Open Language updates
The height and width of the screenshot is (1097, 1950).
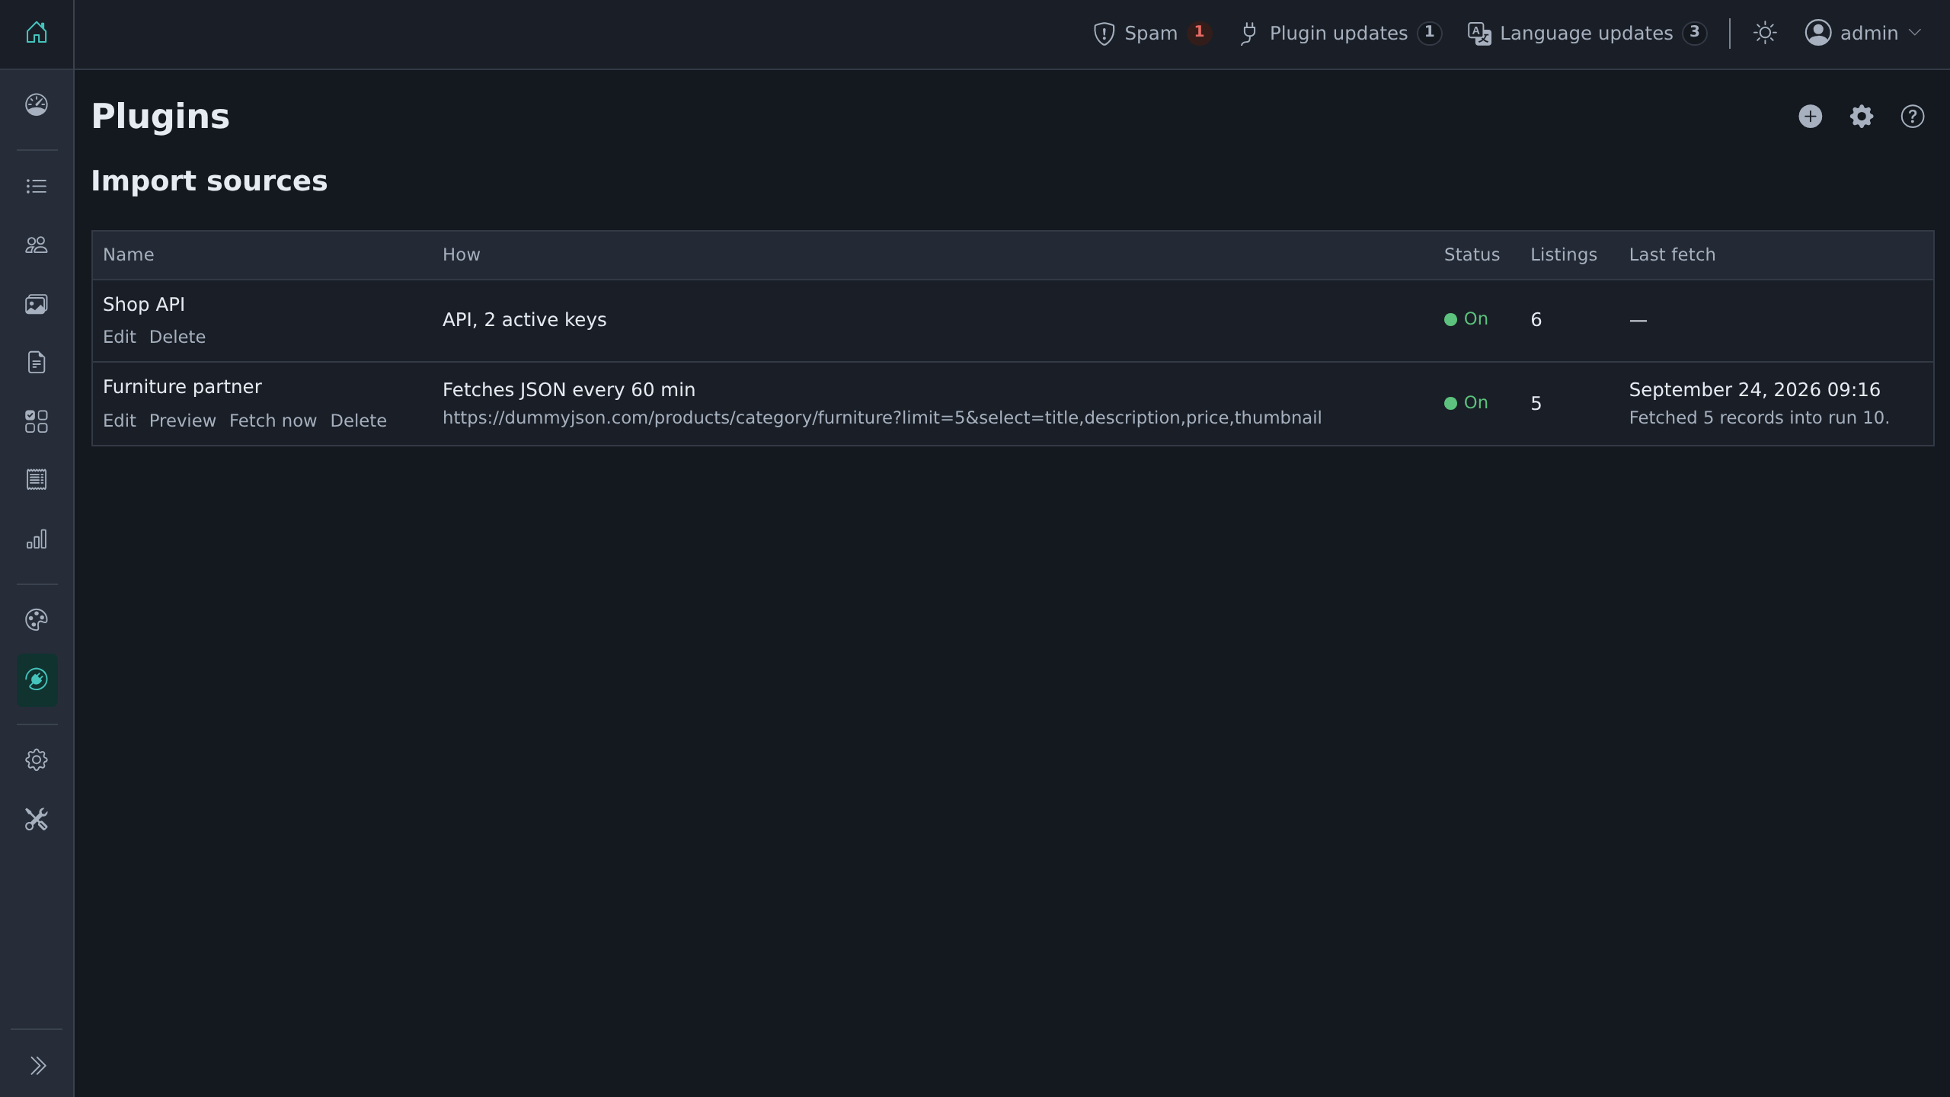pyautogui.click(x=1587, y=33)
